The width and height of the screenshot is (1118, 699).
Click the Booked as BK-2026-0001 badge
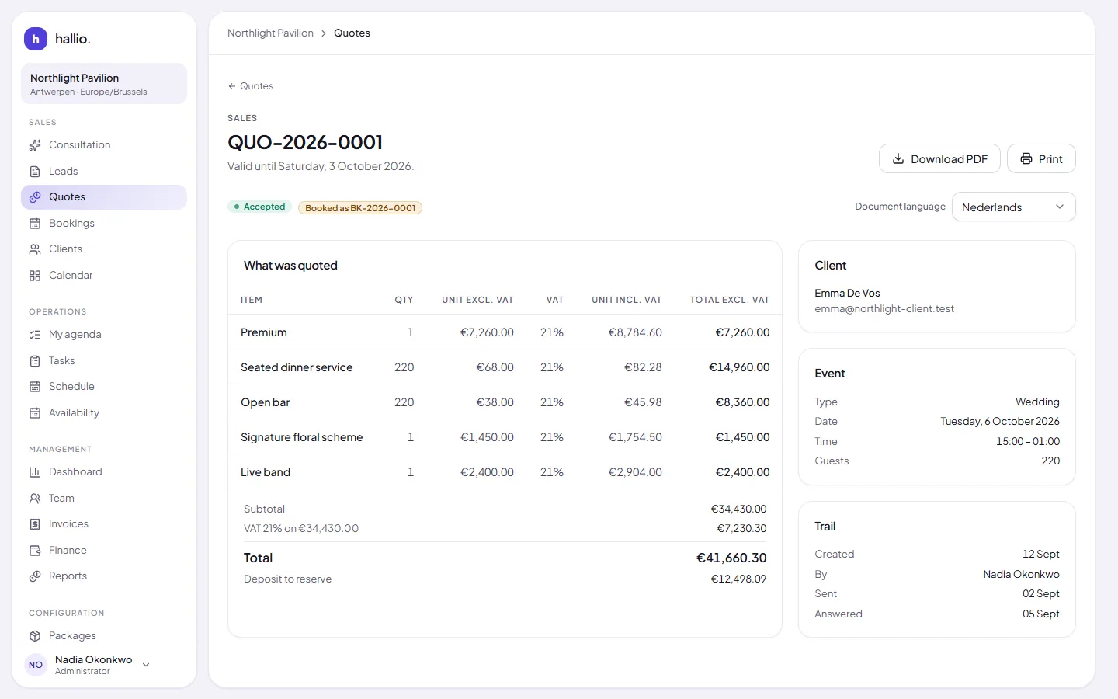tap(360, 208)
